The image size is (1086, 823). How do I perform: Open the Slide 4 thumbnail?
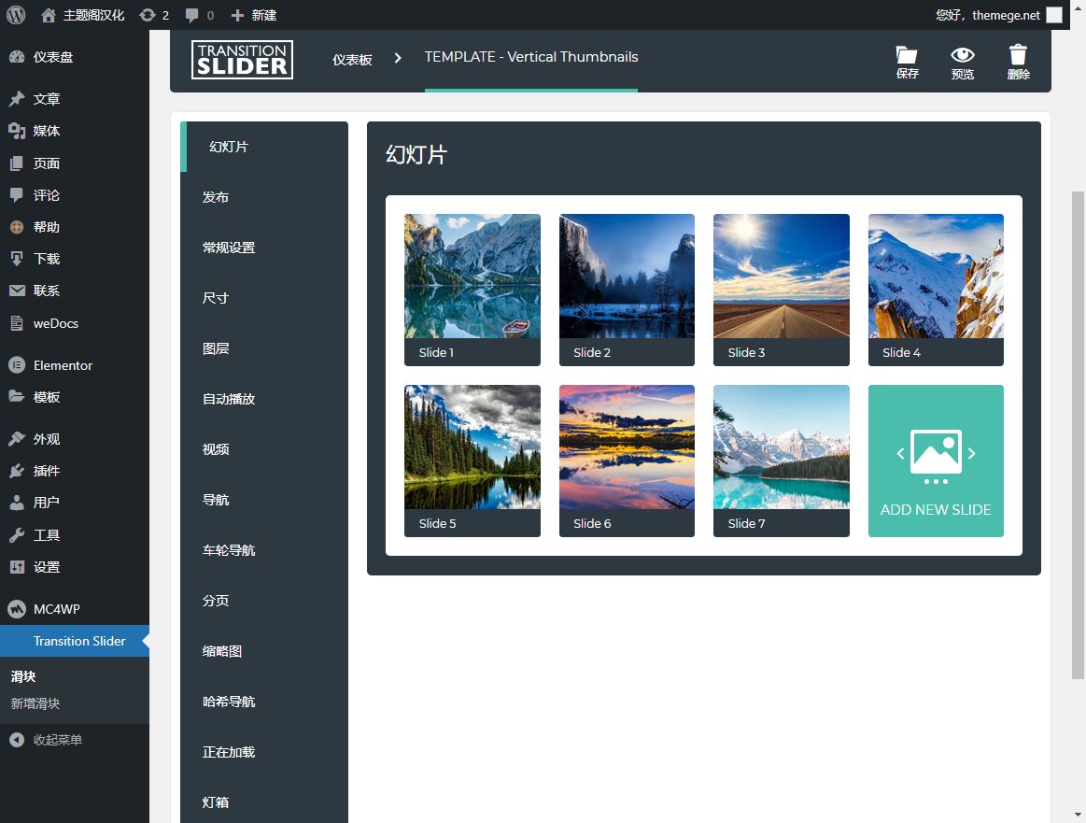(936, 290)
